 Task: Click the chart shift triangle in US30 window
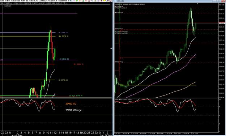[x=197, y=3]
